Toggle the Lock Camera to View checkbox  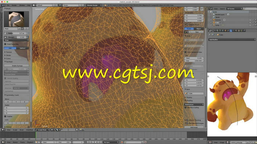186,52
